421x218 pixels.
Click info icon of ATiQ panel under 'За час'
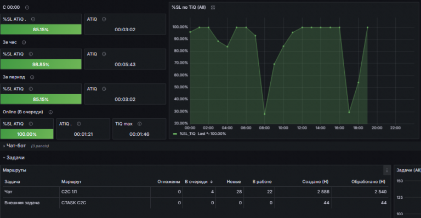pyautogui.click(x=104, y=54)
